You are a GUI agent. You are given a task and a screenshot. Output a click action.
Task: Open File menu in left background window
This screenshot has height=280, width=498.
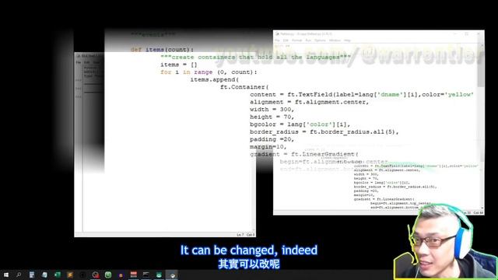pyautogui.click(x=78, y=62)
